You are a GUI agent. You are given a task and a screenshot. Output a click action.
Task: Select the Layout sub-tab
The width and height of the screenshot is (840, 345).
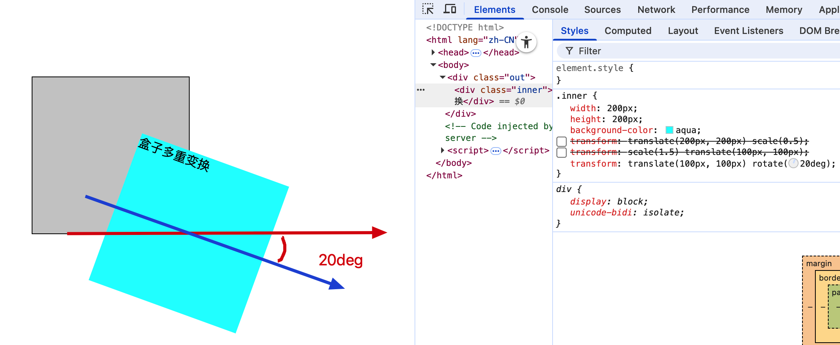(683, 31)
